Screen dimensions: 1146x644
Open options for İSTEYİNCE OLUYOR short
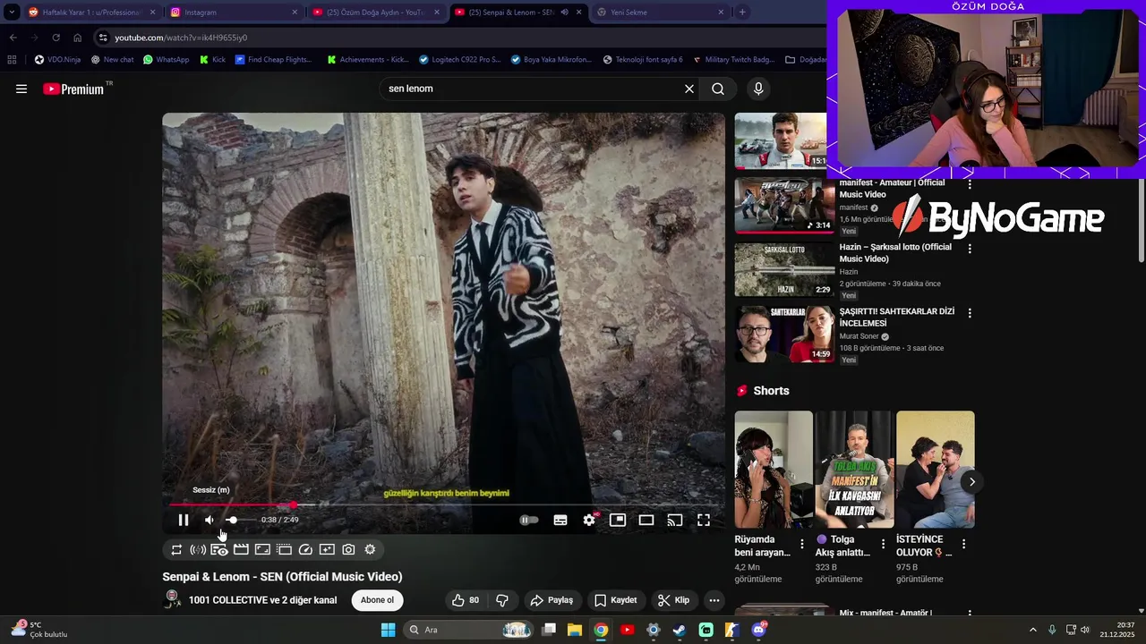(x=963, y=544)
